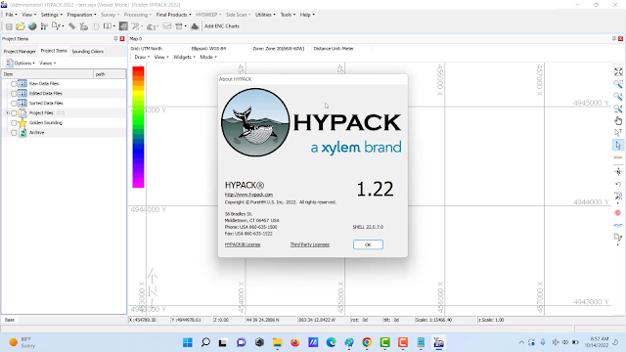Open Firefox from the taskbar
Viewport: 626px width, 352px height.
click(x=295, y=342)
